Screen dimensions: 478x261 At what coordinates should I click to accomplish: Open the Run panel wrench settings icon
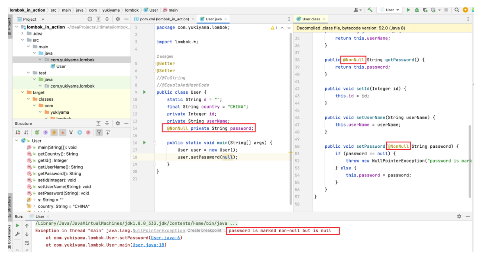(17, 234)
